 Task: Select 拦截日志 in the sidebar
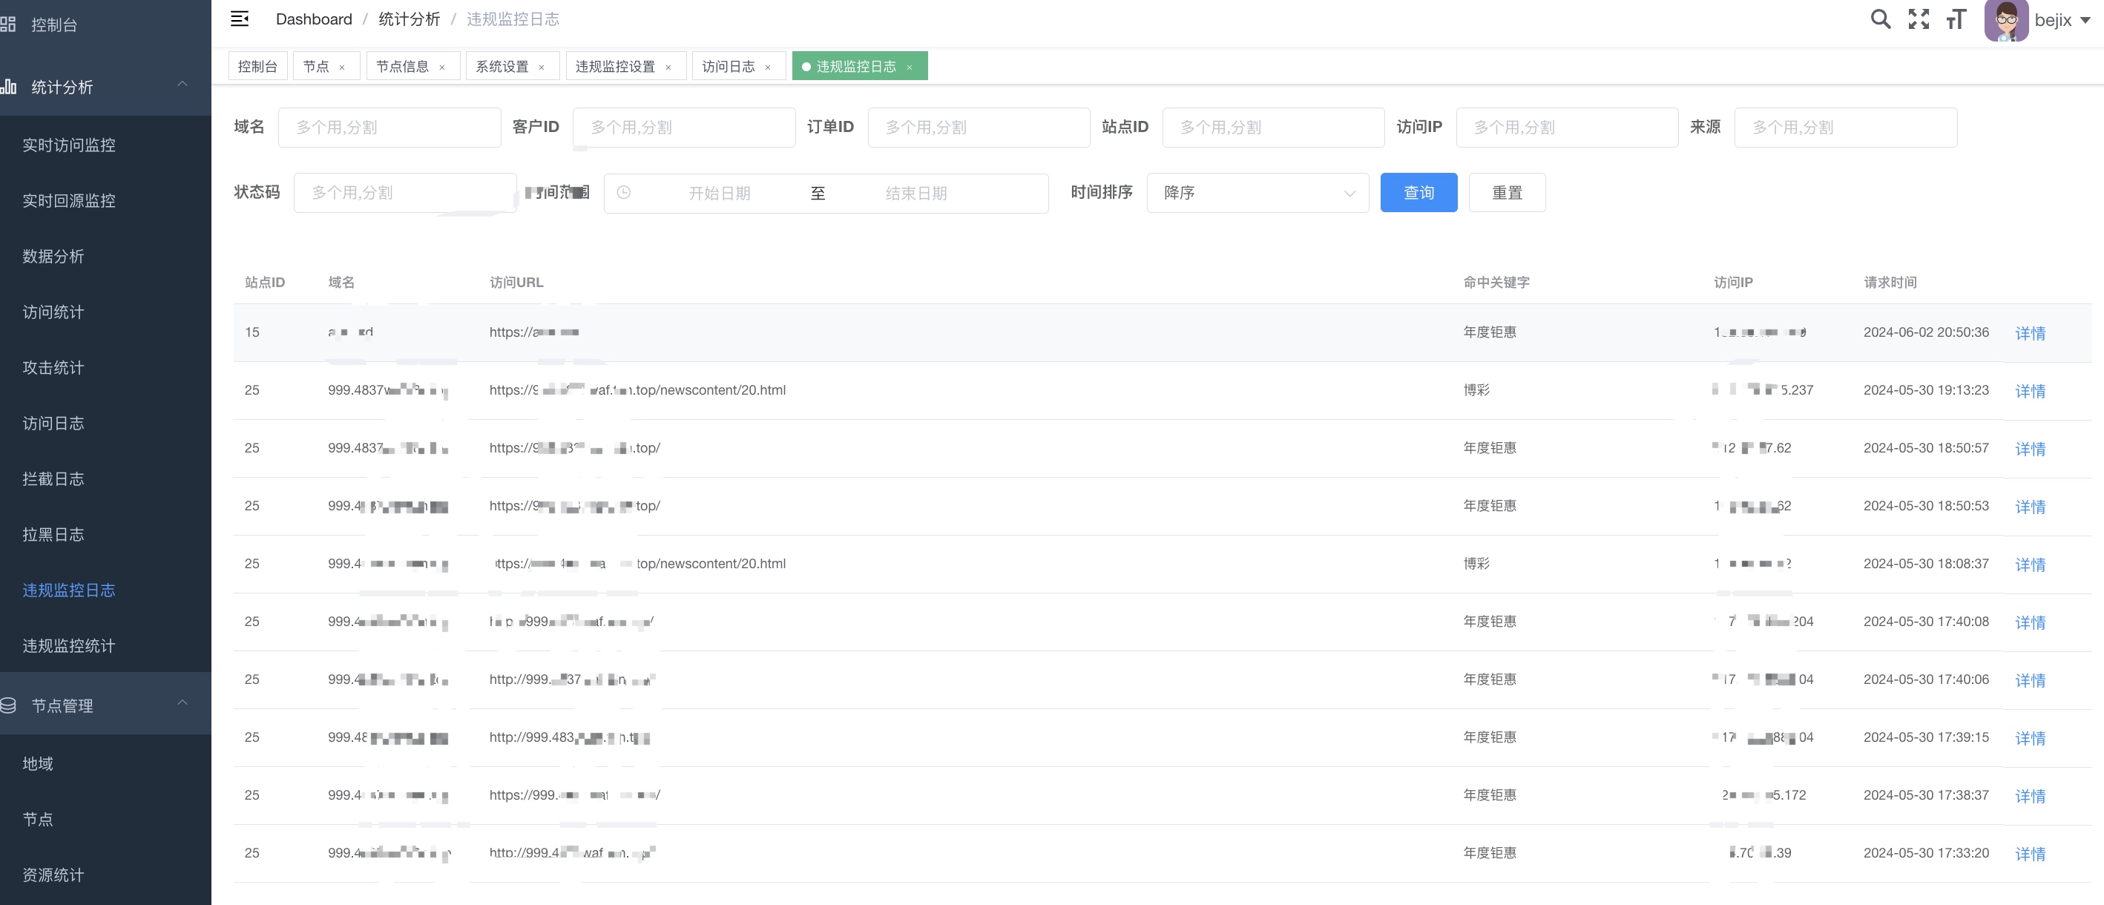[53, 478]
